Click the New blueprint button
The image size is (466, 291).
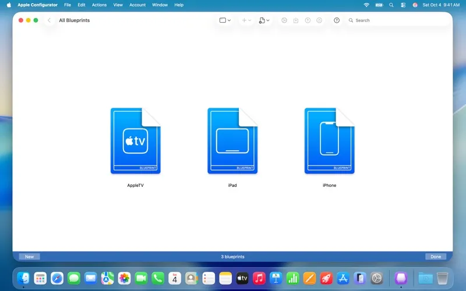tap(30, 257)
